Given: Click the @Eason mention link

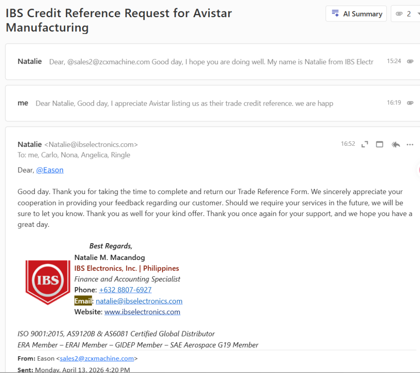Looking at the screenshot, I should coord(50,170).
